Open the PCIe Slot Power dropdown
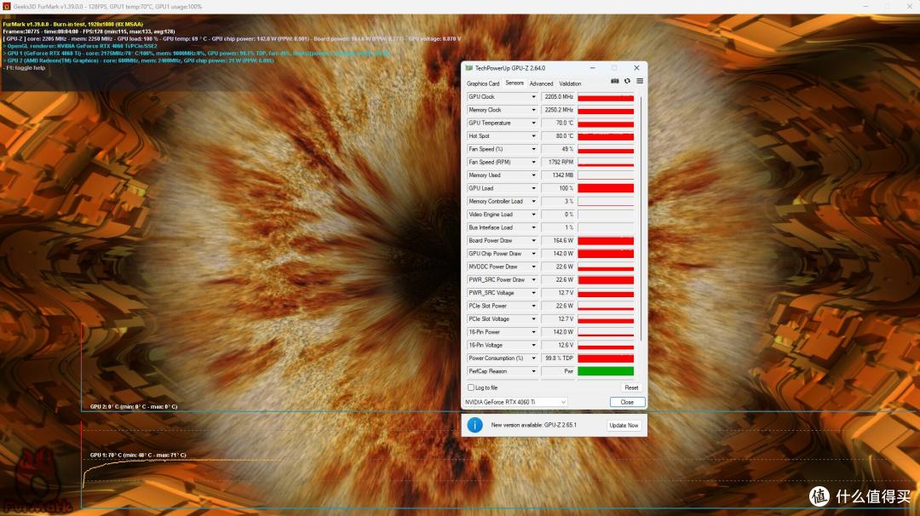920x516 pixels. pyautogui.click(x=533, y=306)
